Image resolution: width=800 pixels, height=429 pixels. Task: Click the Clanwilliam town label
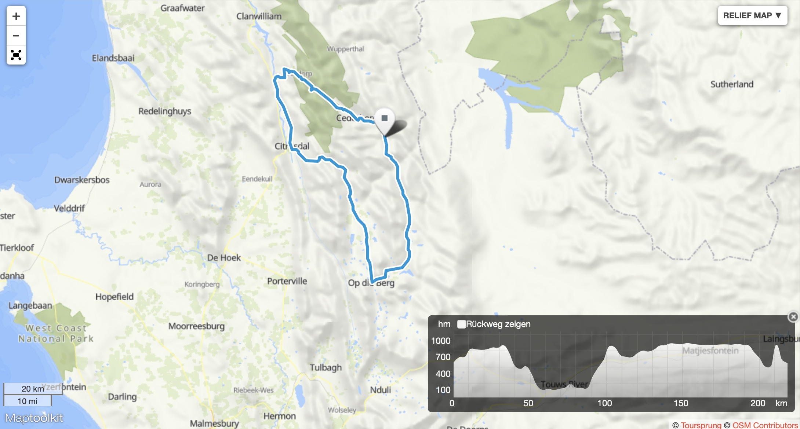click(x=259, y=16)
